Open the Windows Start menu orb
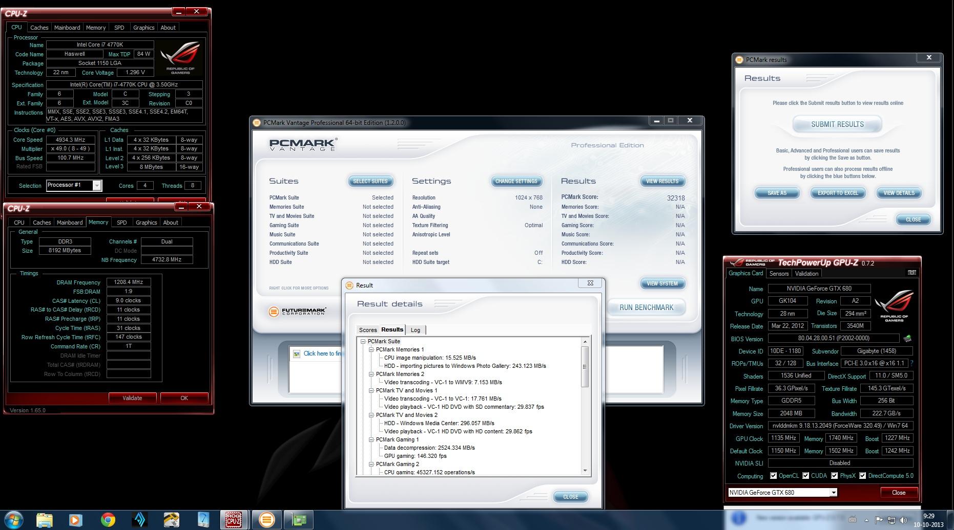954x530 pixels. [x=13, y=520]
